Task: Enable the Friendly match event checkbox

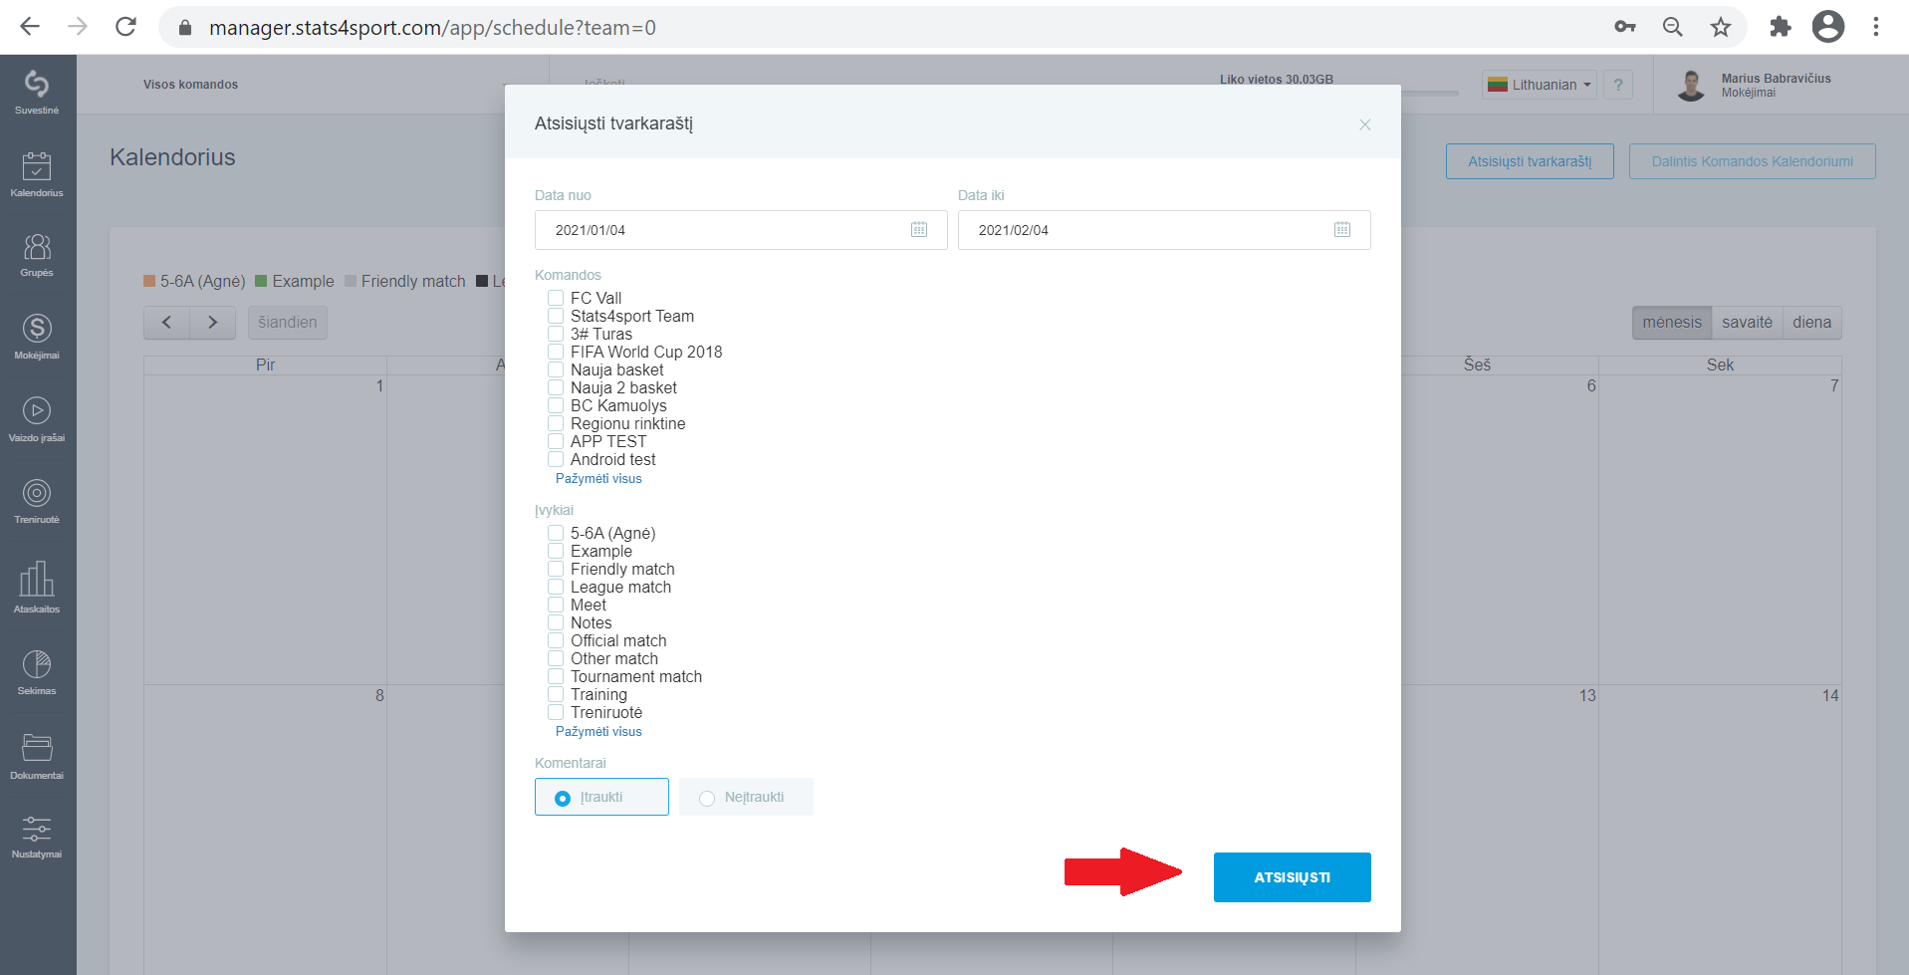Action: coord(556,569)
